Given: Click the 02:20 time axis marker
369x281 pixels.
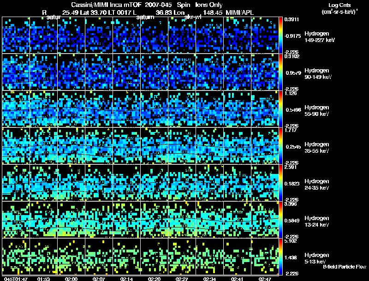Looking at the screenshot, I should 154,279.
